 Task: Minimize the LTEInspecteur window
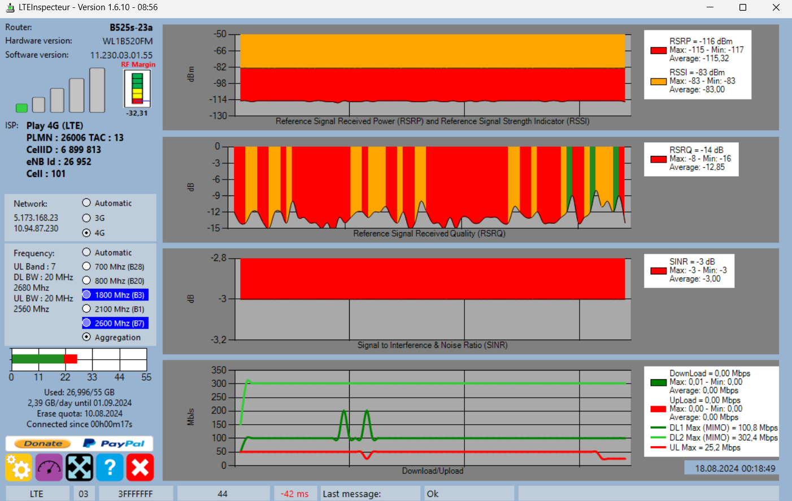pyautogui.click(x=710, y=7)
